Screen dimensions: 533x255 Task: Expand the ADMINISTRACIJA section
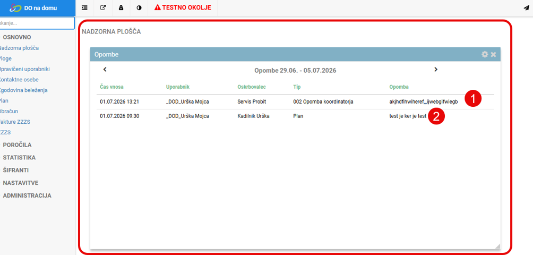click(27, 196)
